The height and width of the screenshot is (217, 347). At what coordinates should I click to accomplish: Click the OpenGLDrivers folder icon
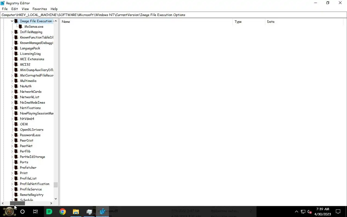coord(16,130)
